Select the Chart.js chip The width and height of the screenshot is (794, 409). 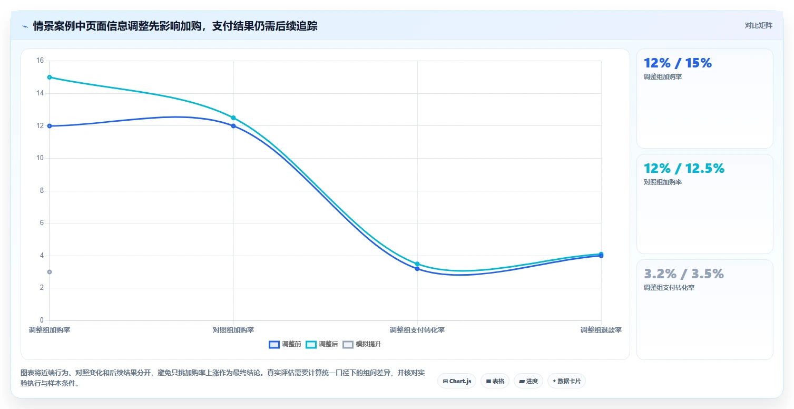click(x=457, y=381)
